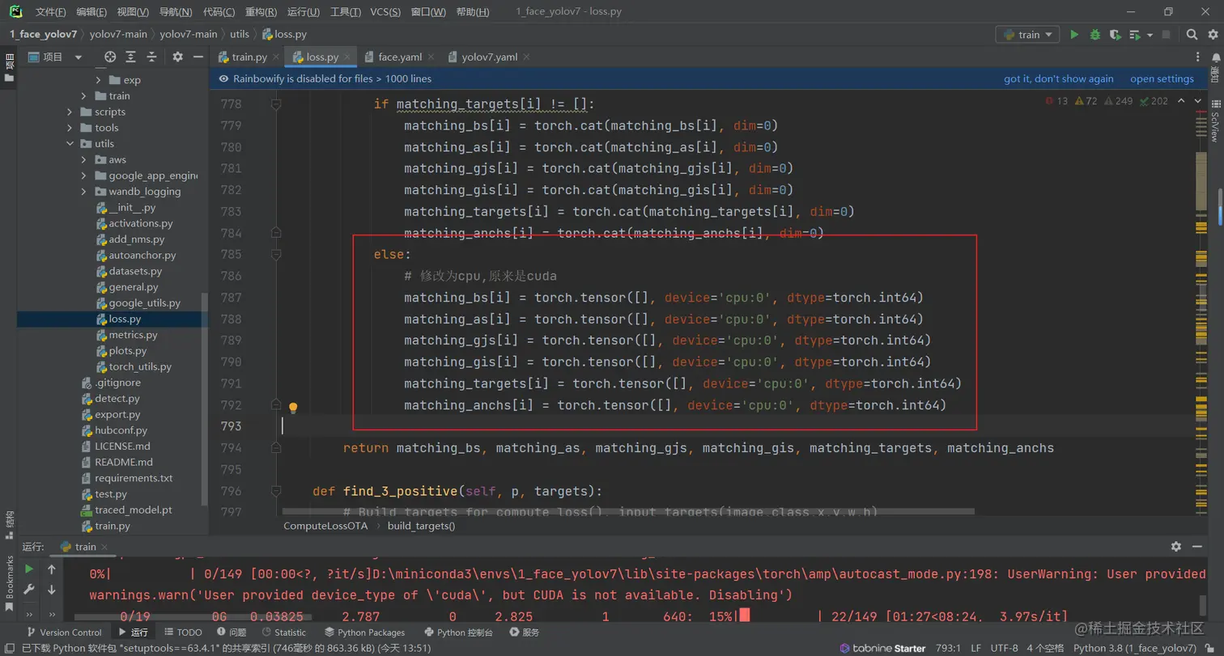The image size is (1224, 656).
Task: Jump to next highlighted error arrow
Action: (x=1197, y=101)
